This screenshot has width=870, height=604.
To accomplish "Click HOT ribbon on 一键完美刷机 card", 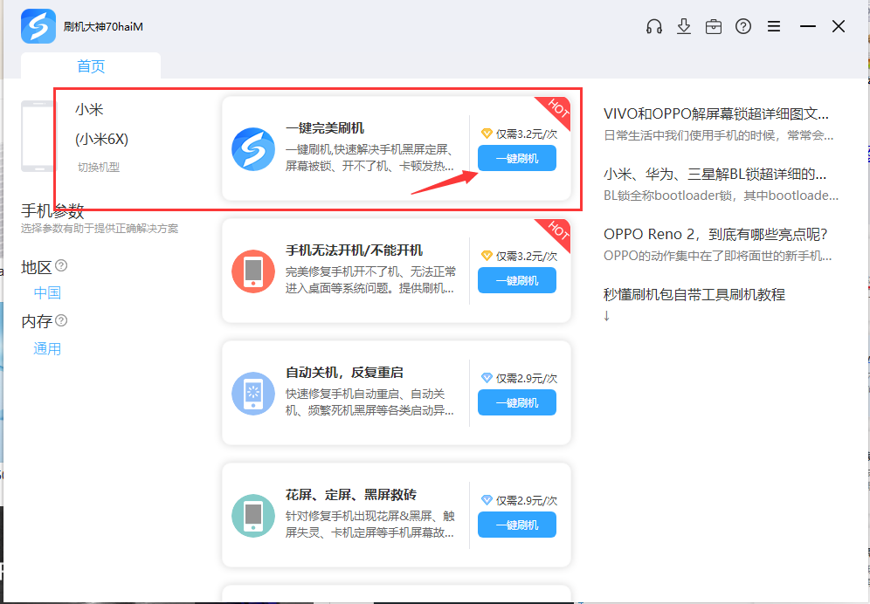I will (x=556, y=110).
